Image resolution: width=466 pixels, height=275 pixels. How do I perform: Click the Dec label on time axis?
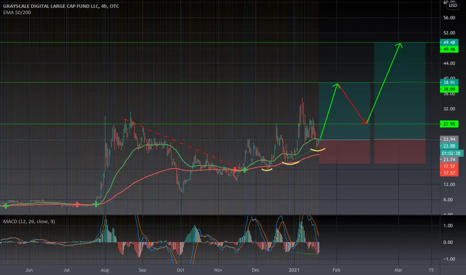tap(255, 270)
